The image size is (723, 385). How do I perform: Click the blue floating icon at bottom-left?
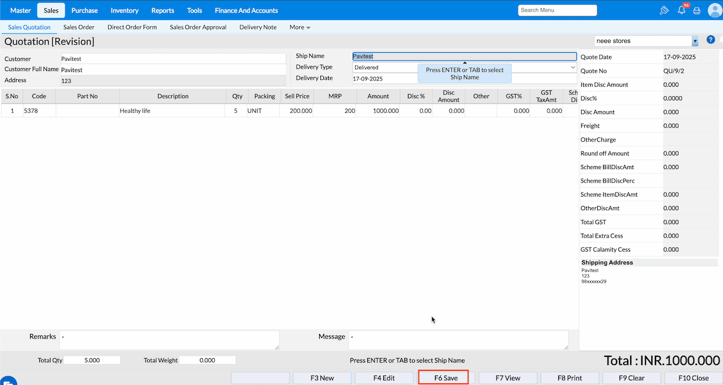tap(7, 381)
